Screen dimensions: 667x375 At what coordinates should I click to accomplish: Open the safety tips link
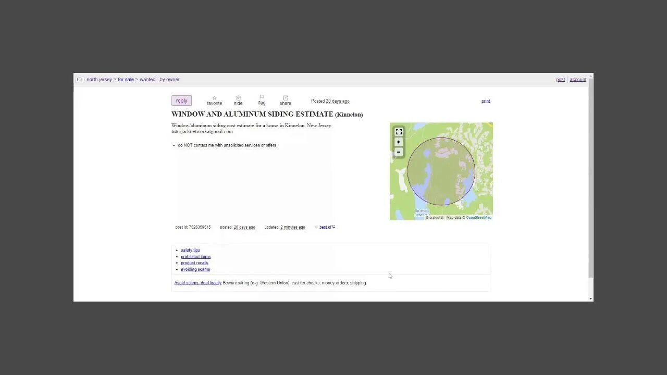tap(190, 250)
